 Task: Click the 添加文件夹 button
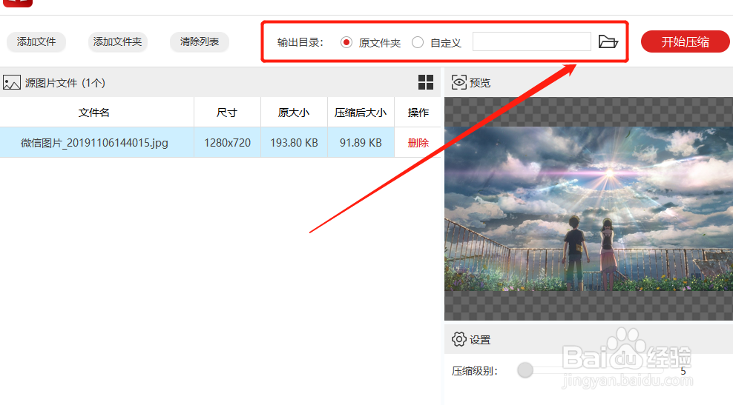click(x=117, y=42)
